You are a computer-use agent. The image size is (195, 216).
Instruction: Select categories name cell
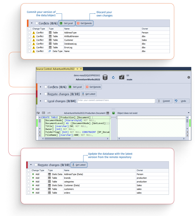(99, 182)
